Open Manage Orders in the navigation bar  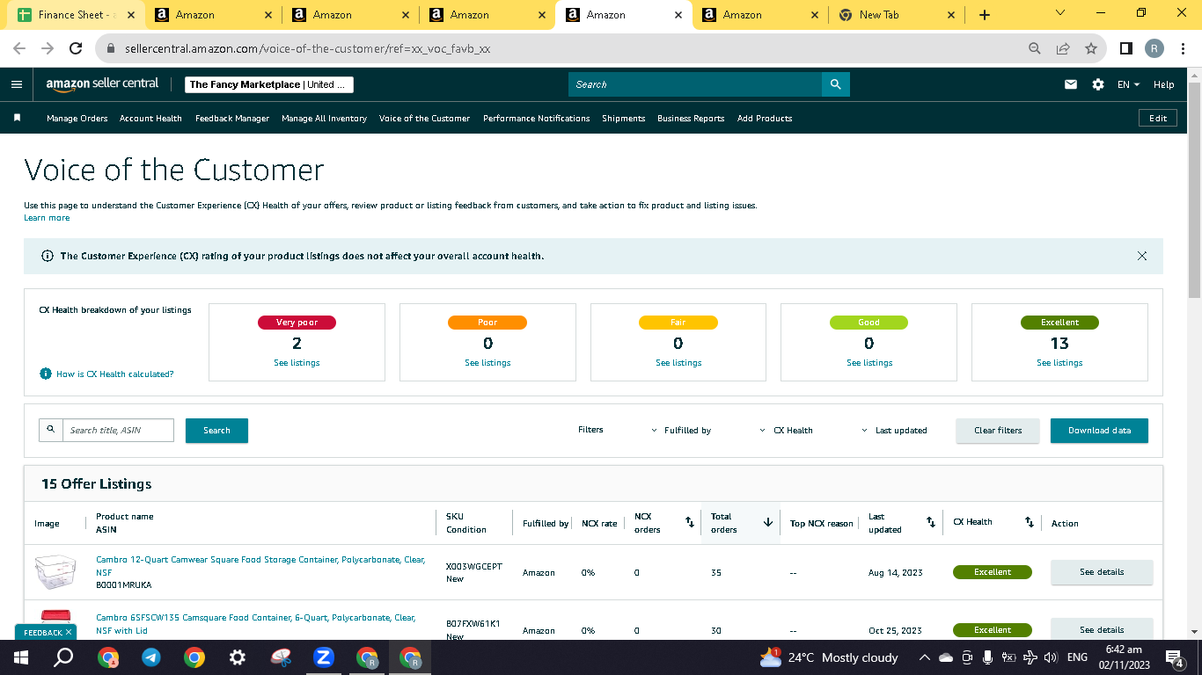click(77, 118)
